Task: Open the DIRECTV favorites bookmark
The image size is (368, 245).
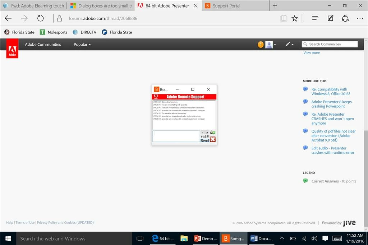Action: [84, 32]
